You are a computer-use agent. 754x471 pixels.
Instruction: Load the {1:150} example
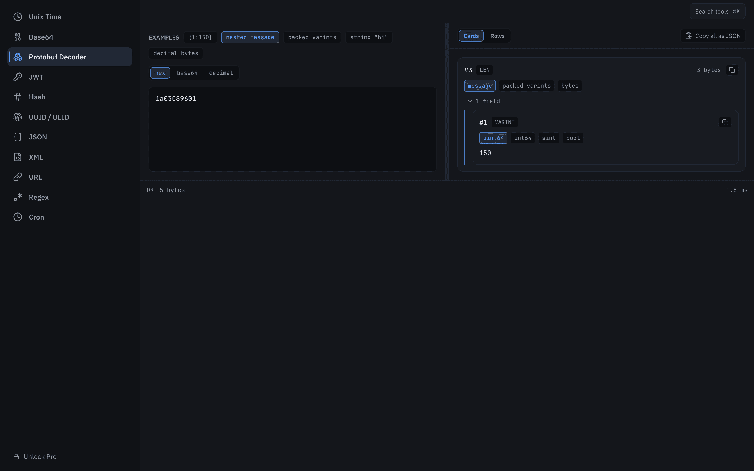click(200, 37)
